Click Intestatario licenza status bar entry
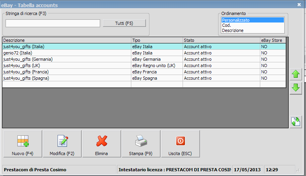The width and height of the screenshot is (306, 176). click(x=175, y=170)
